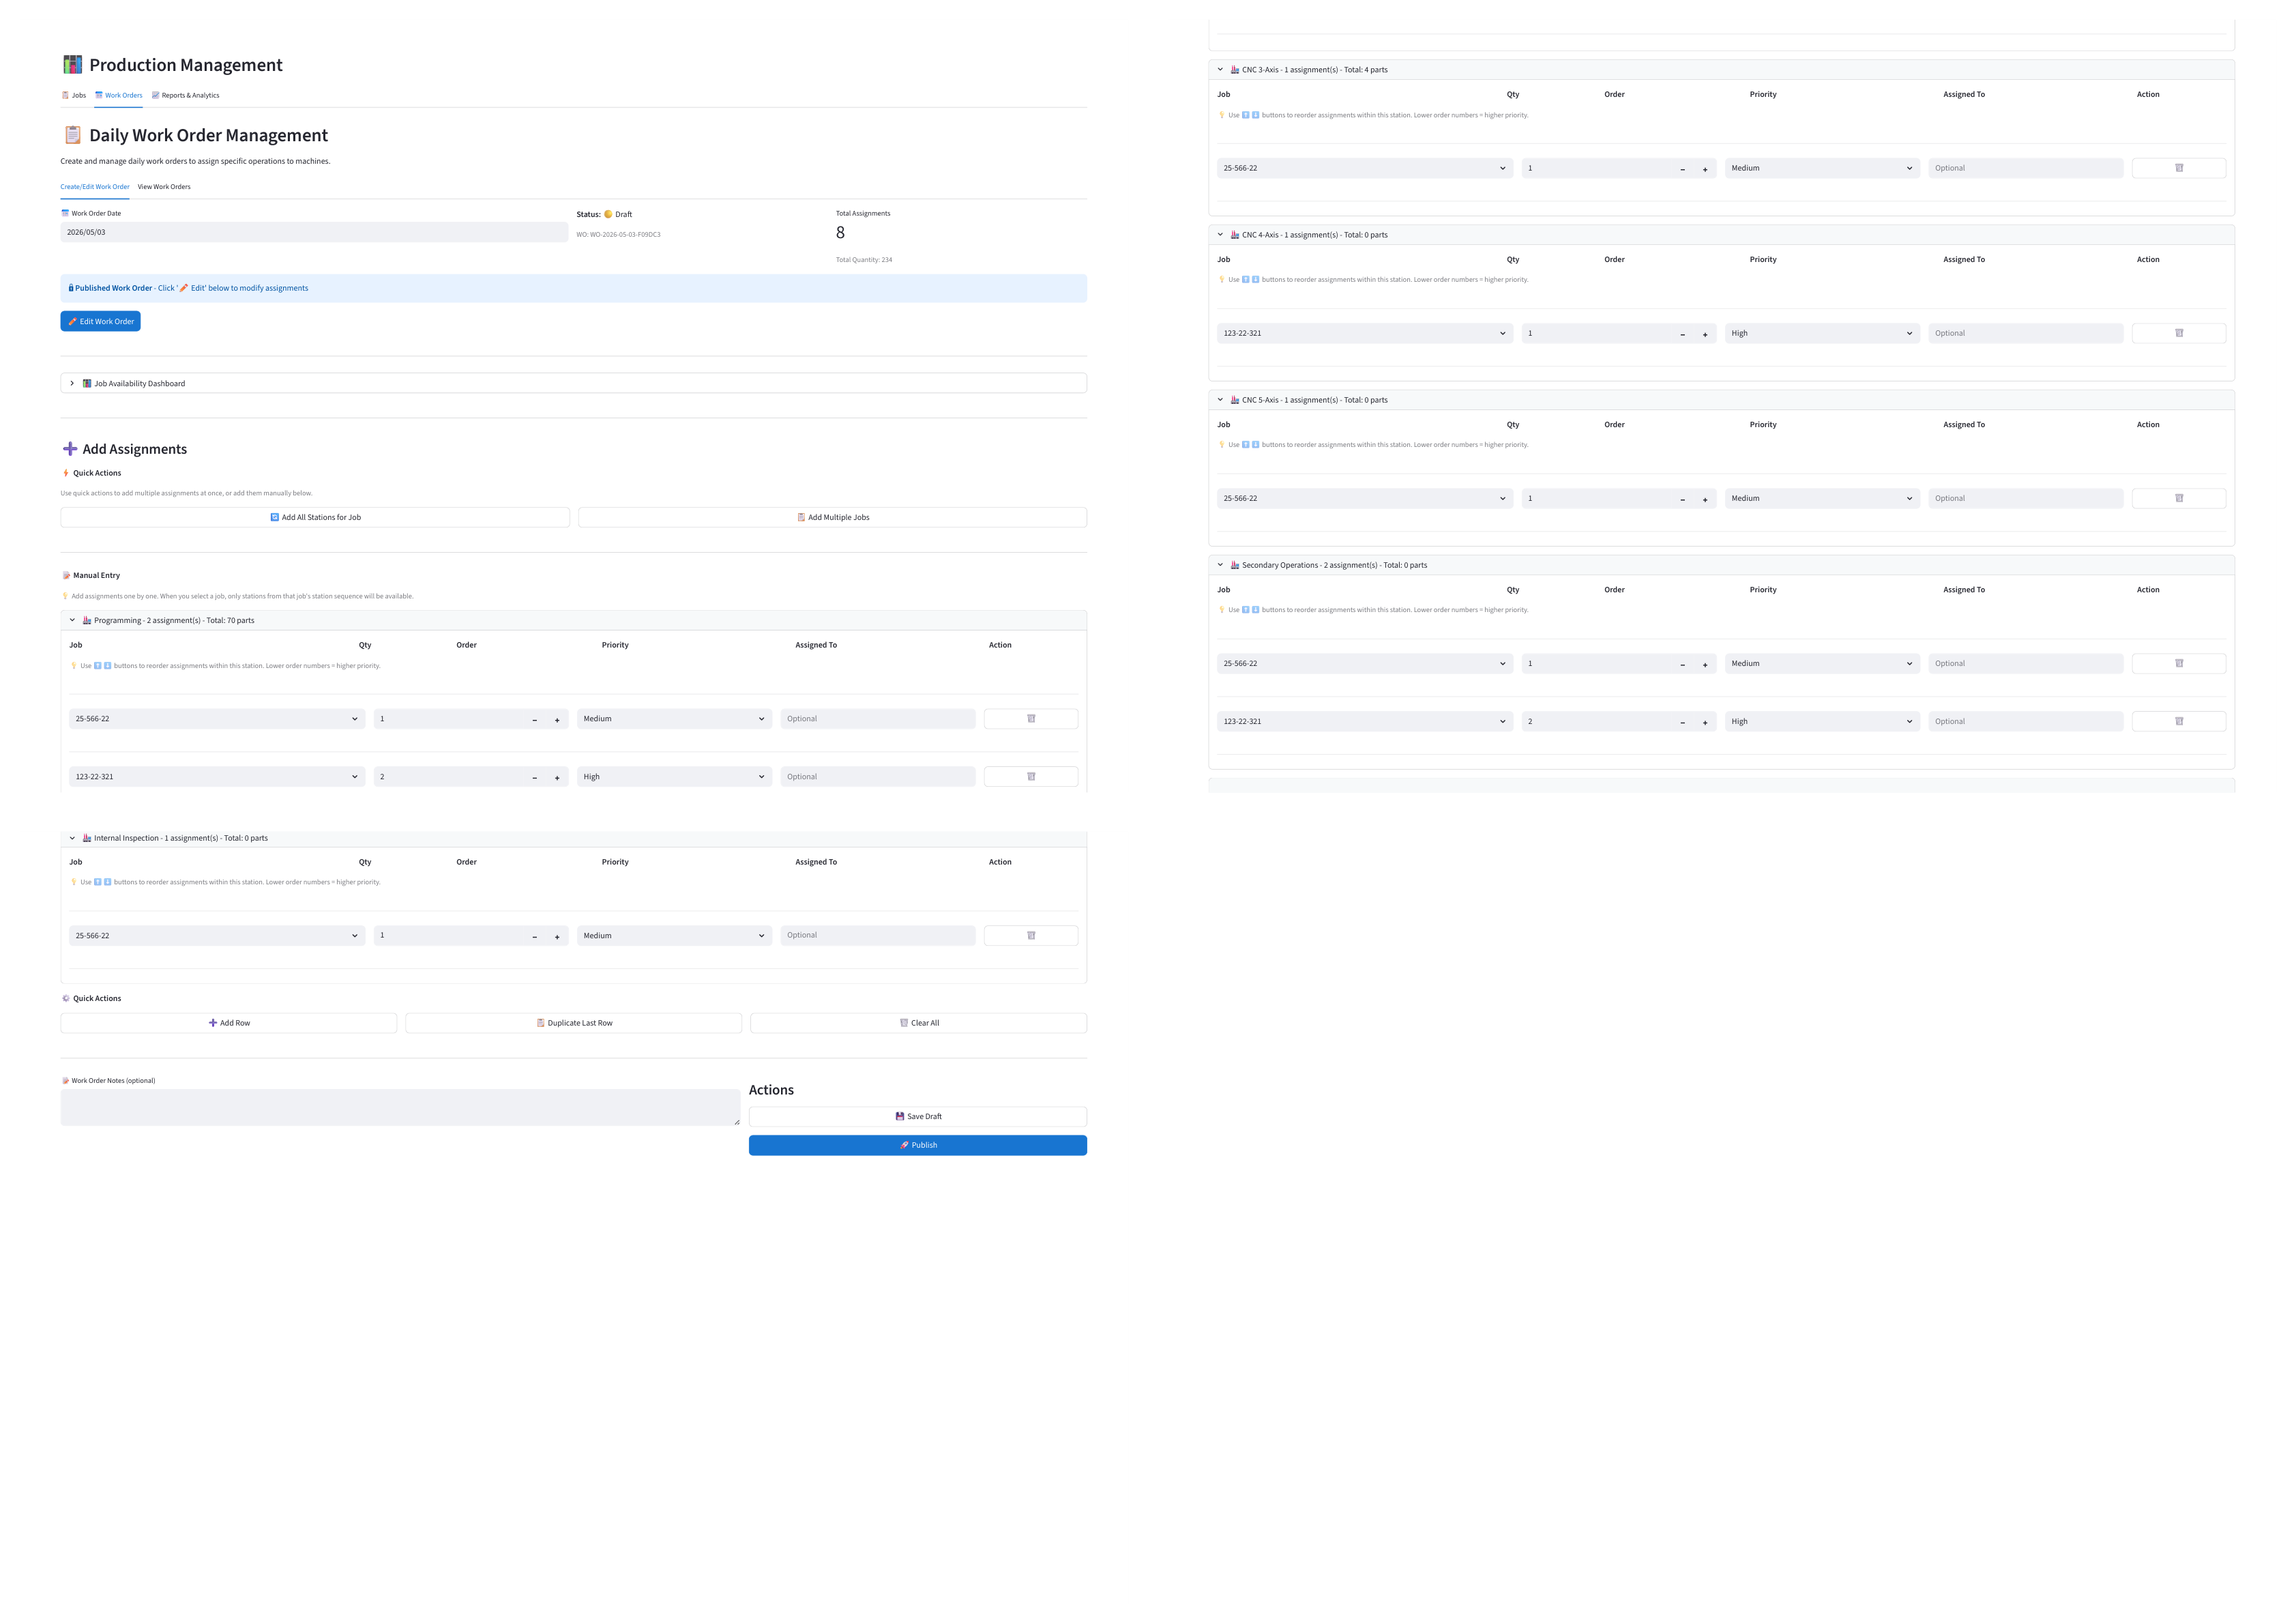Click Add Multiple Jobs button
Screen dimensions: 2296x1624
(832, 517)
